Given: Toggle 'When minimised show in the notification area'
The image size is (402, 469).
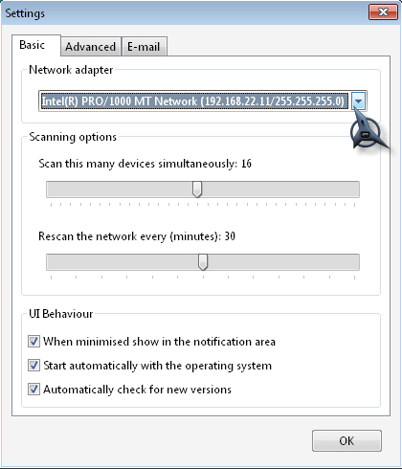Looking at the screenshot, I should tap(33, 342).
